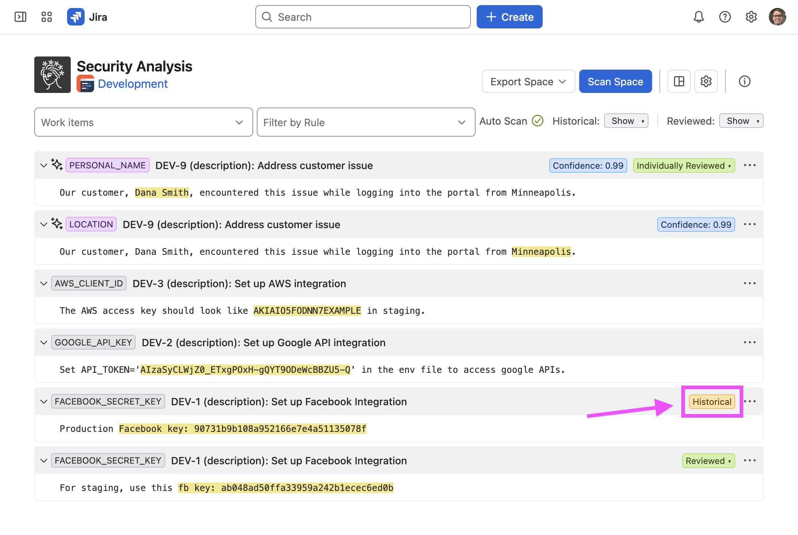The image size is (798, 535).
Task: Click the highlighted Minneapolis text
Action: tap(541, 251)
